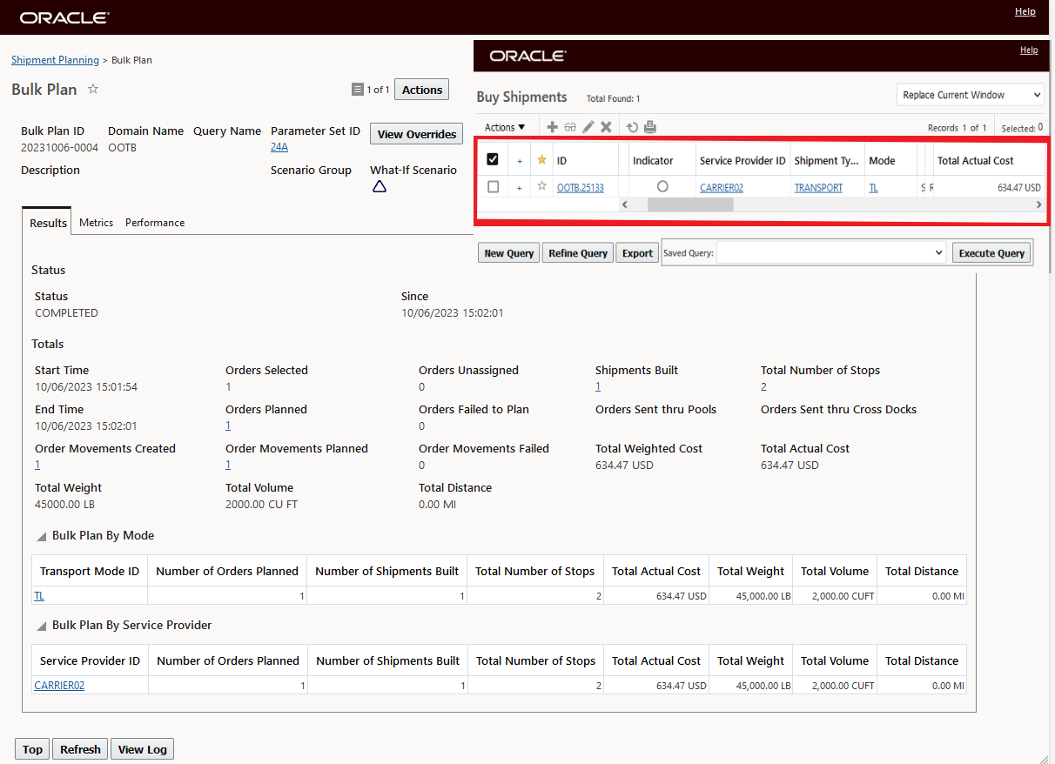Uncheck the select-all checkbox in the table header
The width and height of the screenshot is (1055, 764).
point(493,160)
